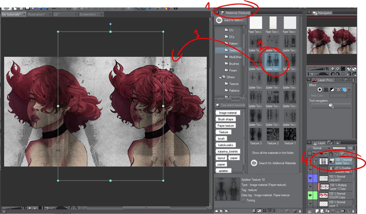The height and width of the screenshot is (214, 366).
Task: Click the delete material trash icon
Action: (300, 211)
